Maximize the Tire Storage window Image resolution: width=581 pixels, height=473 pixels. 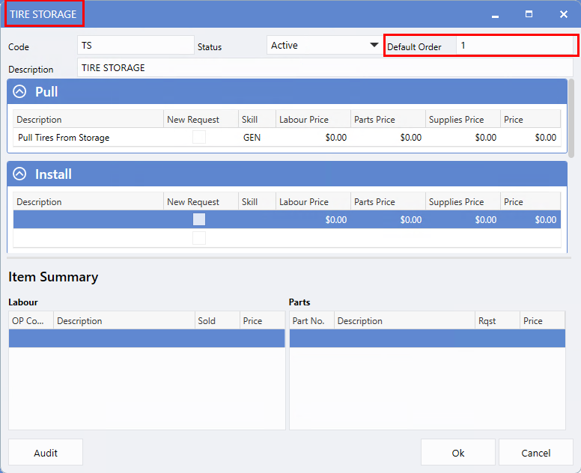point(529,14)
